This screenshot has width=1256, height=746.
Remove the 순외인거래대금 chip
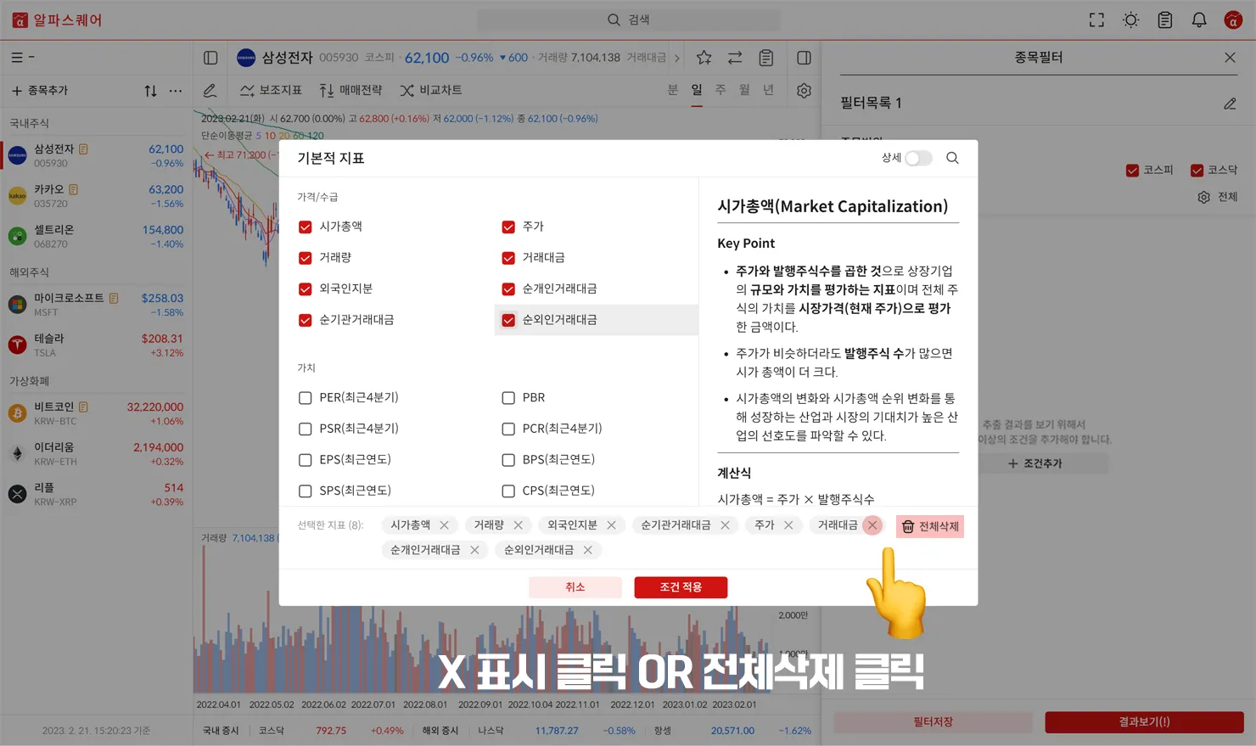click(x=587, y=550)
